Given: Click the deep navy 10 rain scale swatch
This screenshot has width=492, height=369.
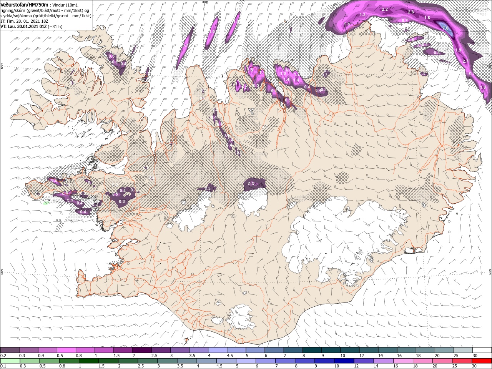Looking at the screenshot, I should 344,361.
